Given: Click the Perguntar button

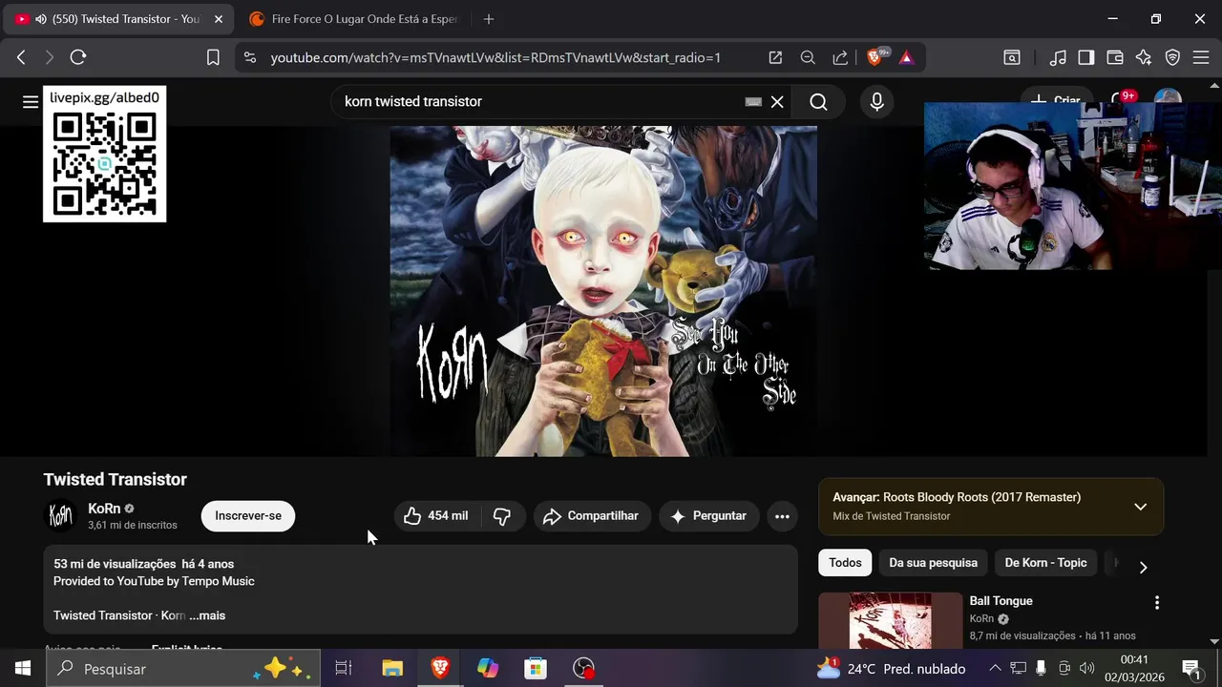Looking at the screenshot, I should tap(709, 516).
